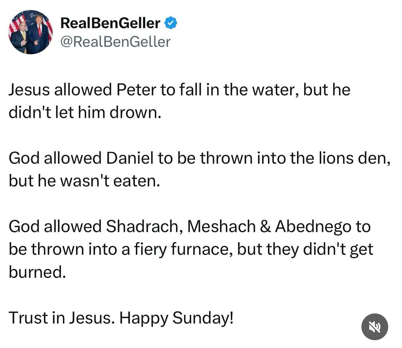Open the @RealBenGeller handle link

115,42
